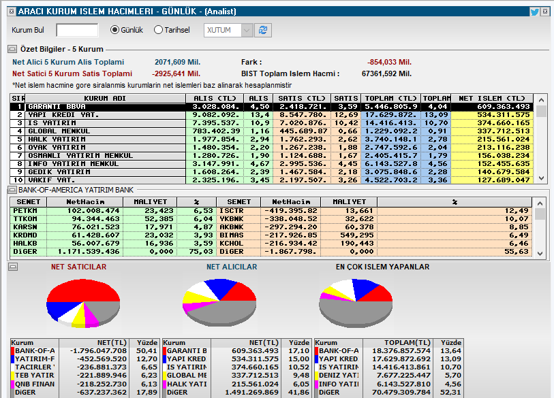Select the GLOBAL MENKUL row
Viewport: 554px width, 398px height.
point(271,131)
